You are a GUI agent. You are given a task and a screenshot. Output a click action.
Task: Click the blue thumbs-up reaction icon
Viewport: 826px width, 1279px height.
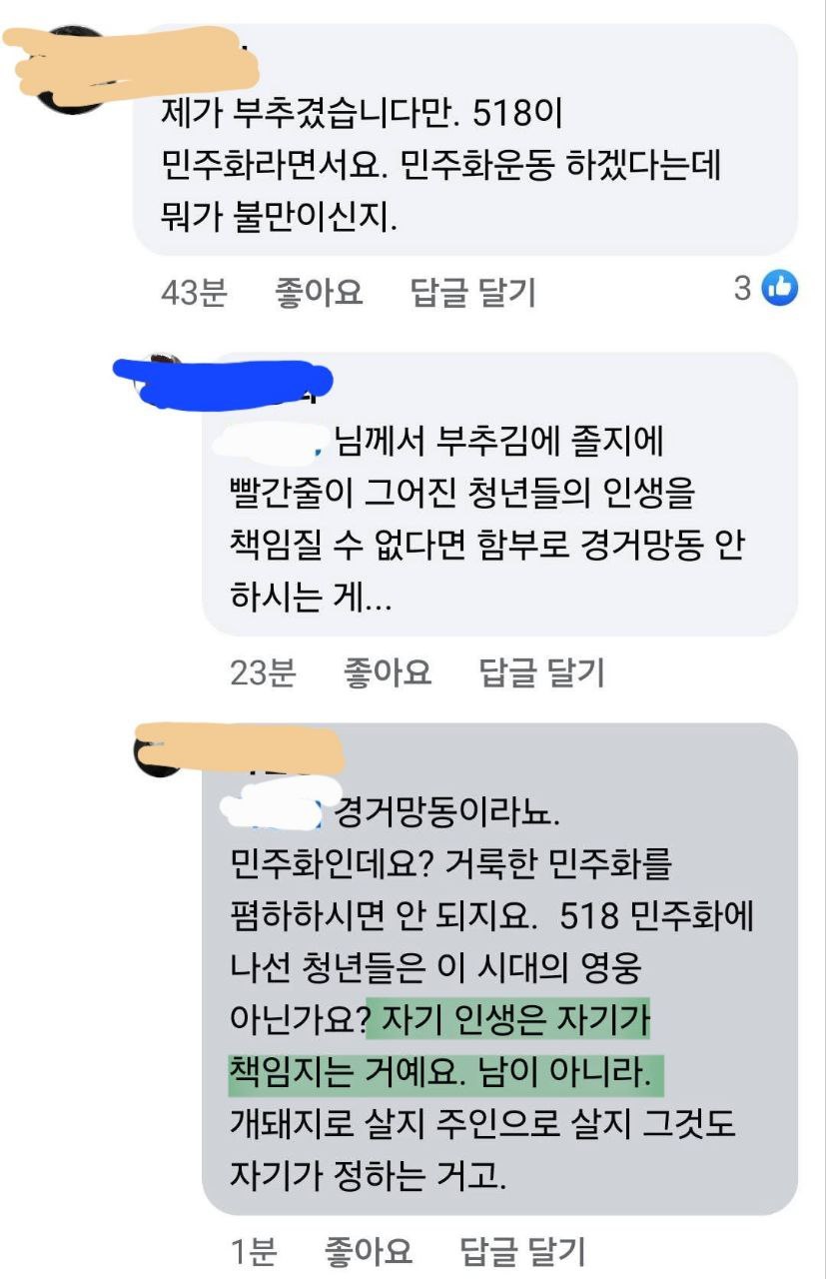pyautogui.click(x=780, y=289)
